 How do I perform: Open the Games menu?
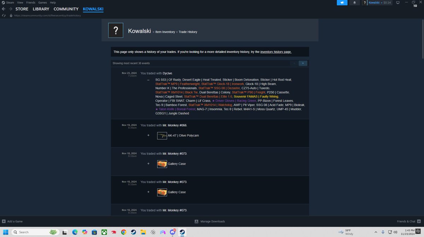click(x=42, y=2)
